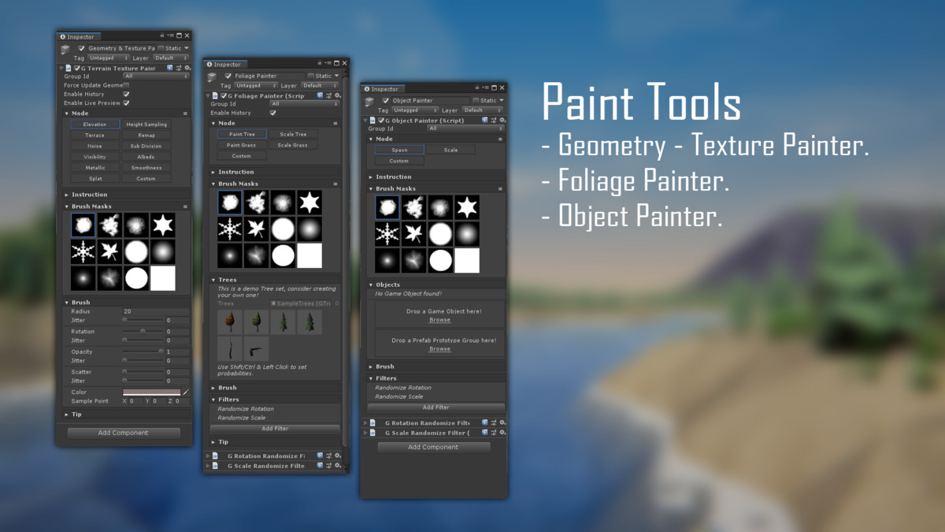Click Add Component in Object Painter window
Screen dimensions: 945x532
433,447
